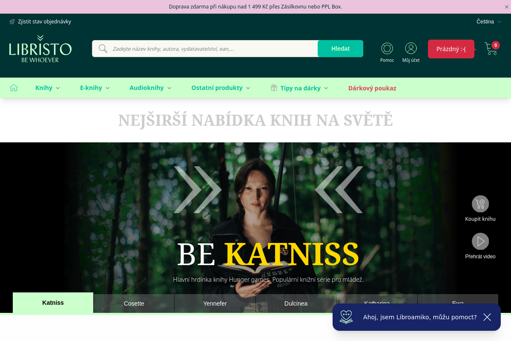This screenshot has height=341, width=511.
Task: Go to the home icon in navigation
Action: pyautogui.click(x=14, y=88)
